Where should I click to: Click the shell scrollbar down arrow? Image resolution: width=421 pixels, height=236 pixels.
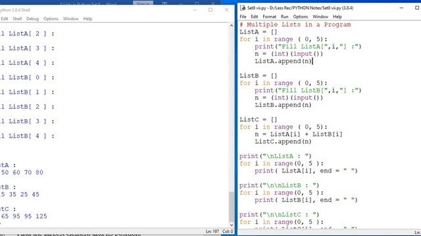point(232,225)
